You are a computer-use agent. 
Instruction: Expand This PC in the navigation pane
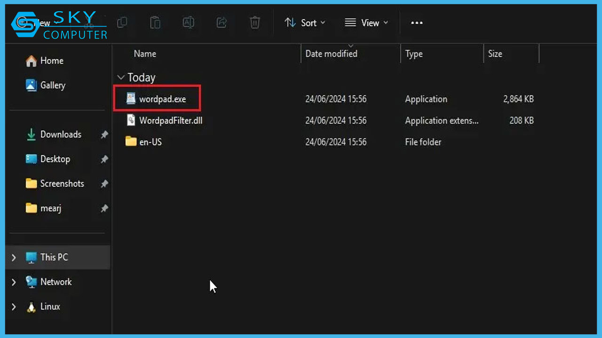(13, 257)
